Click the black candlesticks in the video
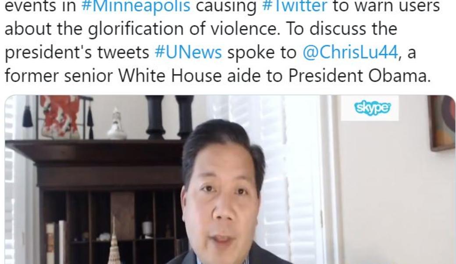 coord(169,117)
